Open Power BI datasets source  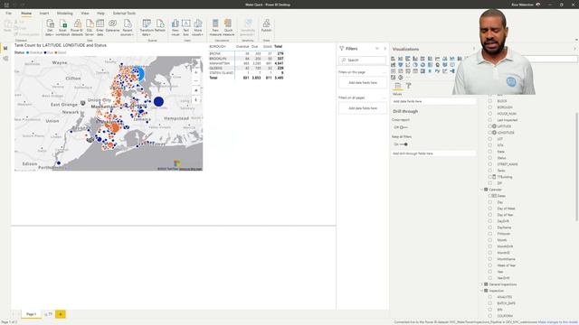(x=77, y=28)
